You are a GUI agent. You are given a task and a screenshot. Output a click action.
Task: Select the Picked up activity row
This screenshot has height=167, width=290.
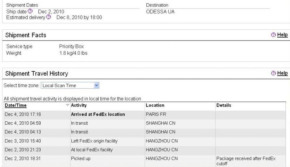coord(81,159)
